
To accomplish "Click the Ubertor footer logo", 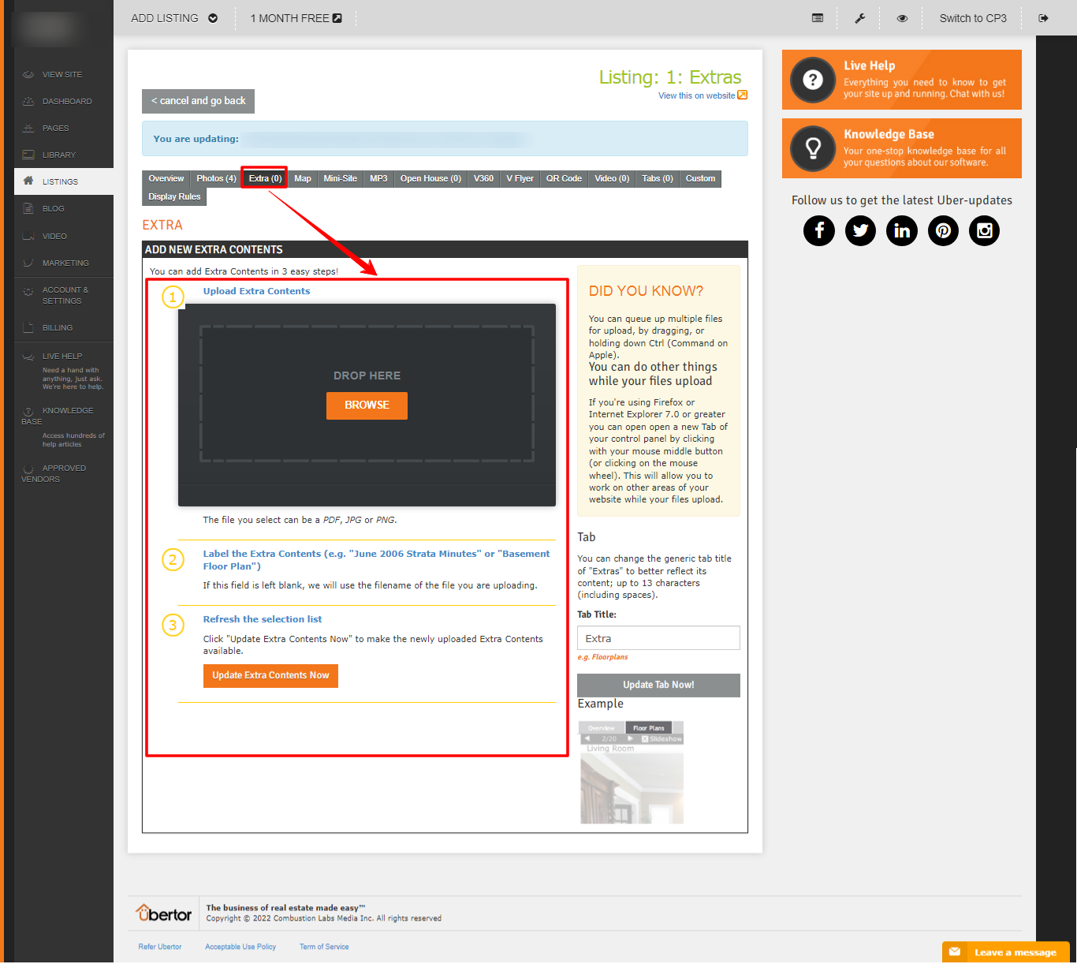I will (163, 914).
